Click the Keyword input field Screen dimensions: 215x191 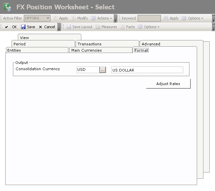pyautogui.click(x=149, y=18)
